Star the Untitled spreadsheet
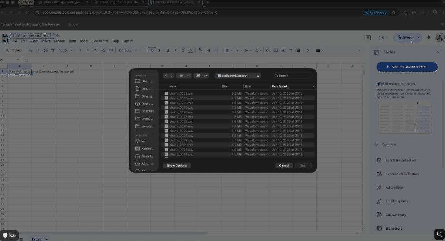 [58, 36]
